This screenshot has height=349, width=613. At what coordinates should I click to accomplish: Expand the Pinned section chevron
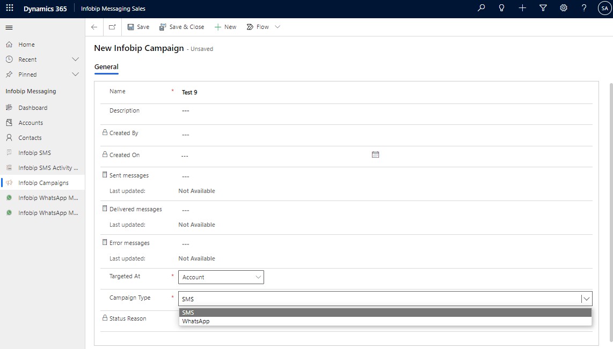coord(75,75)
